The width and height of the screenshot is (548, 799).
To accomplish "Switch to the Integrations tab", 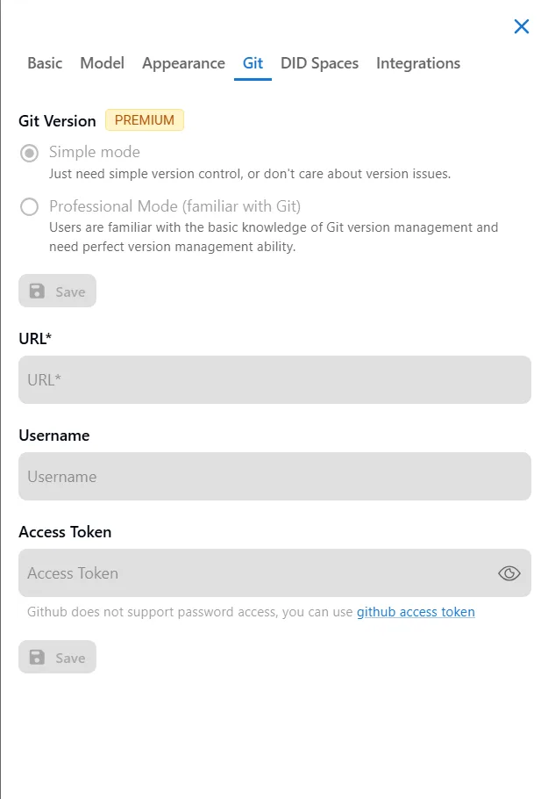I will tap(418, 63).
